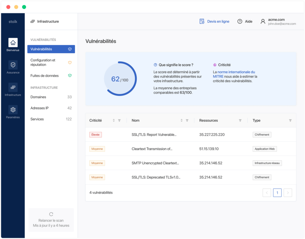
Task: Open the SSL/TLS: Deprecated TLSv1.0... vulnerability
Action: tap(156, 177)
